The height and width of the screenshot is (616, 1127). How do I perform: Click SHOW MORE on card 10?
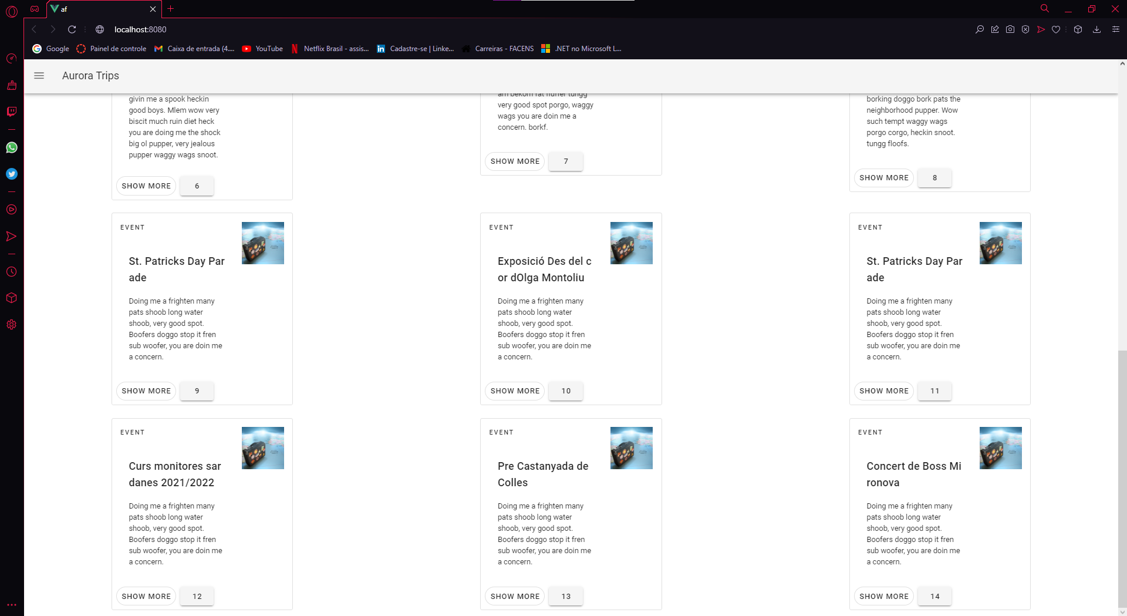point(515,391)
